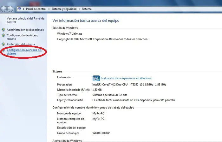
Task: Go to Panel de control breadcrumb
Action: pos(36,9)
